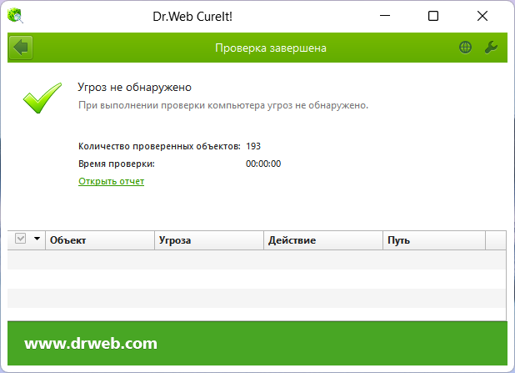This screenshot has height=373, width=515.
Task: Click the Количество проверенных объектов label
Action: 159,146
